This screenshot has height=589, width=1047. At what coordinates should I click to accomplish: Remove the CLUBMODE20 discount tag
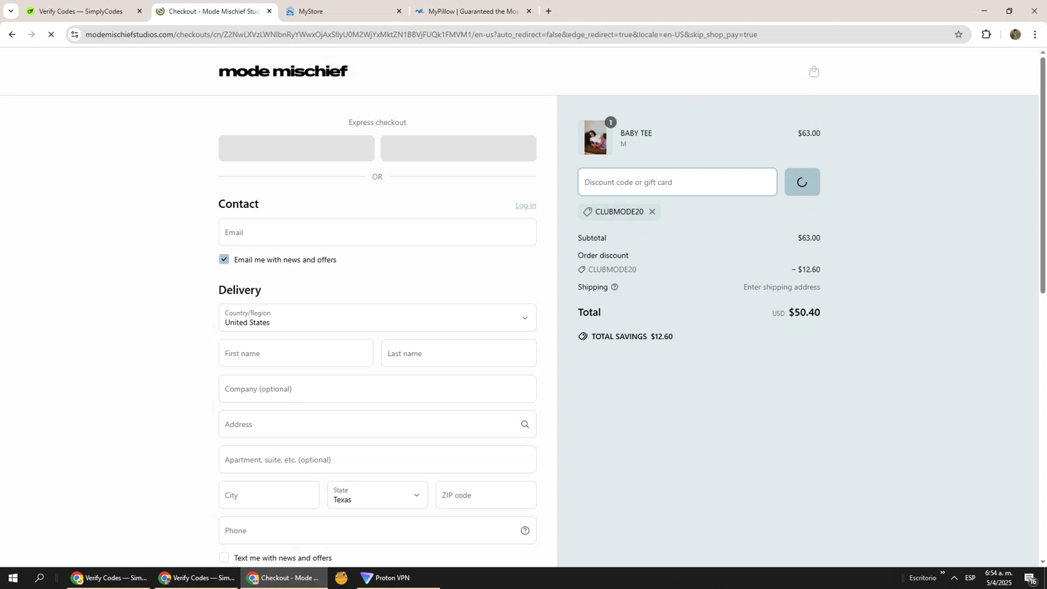[x=652, y=211]
